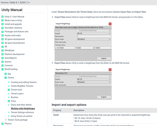
Task: Expand Scenes plus icon
Action: pos(3,62)
